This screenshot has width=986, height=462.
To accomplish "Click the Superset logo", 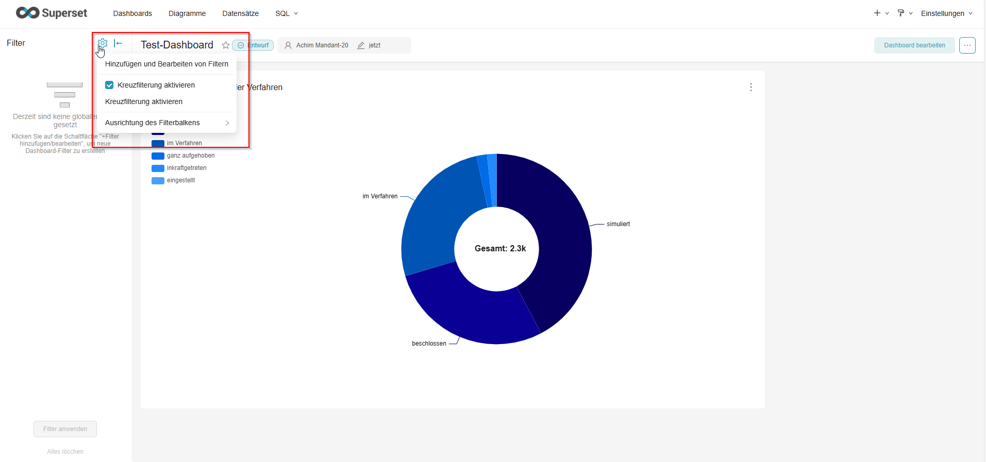I will point(52,13).
